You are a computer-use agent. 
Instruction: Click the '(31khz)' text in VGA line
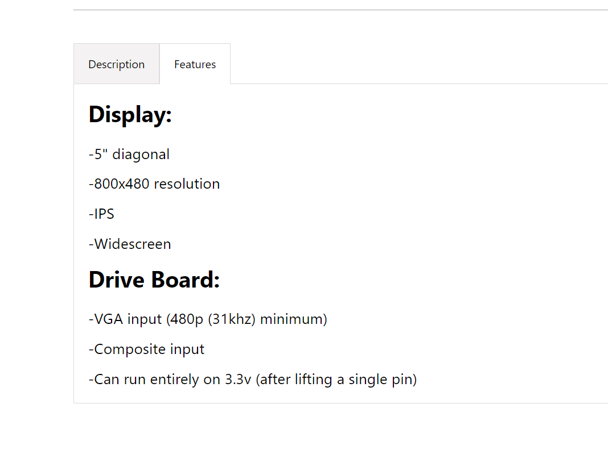click(232, 319)
